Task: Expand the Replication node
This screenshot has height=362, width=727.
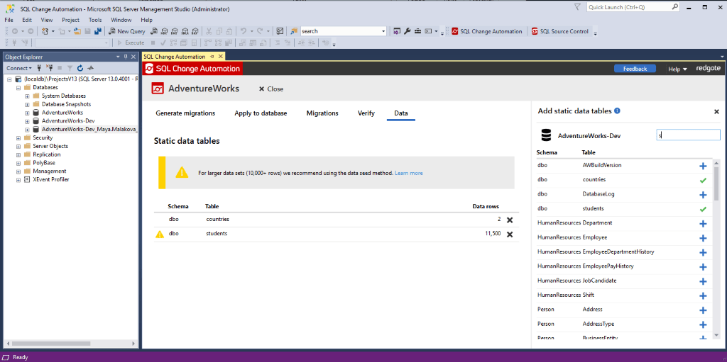Action: pos(18,154)
